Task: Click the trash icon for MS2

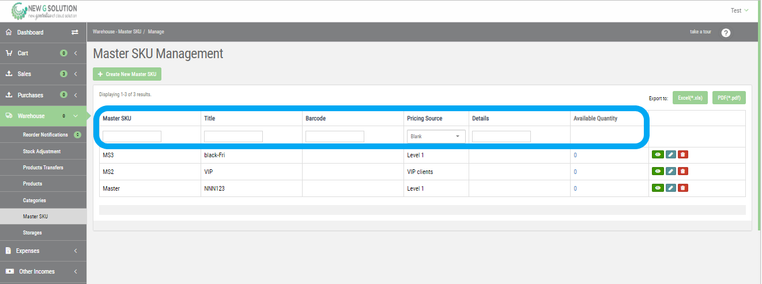Action: point(682,171)
